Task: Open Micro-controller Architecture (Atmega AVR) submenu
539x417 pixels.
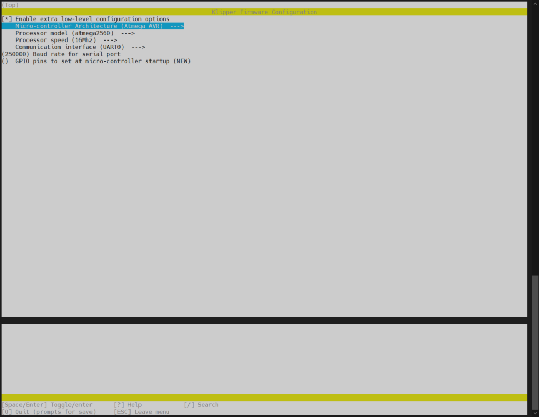Action: (93, 26)
